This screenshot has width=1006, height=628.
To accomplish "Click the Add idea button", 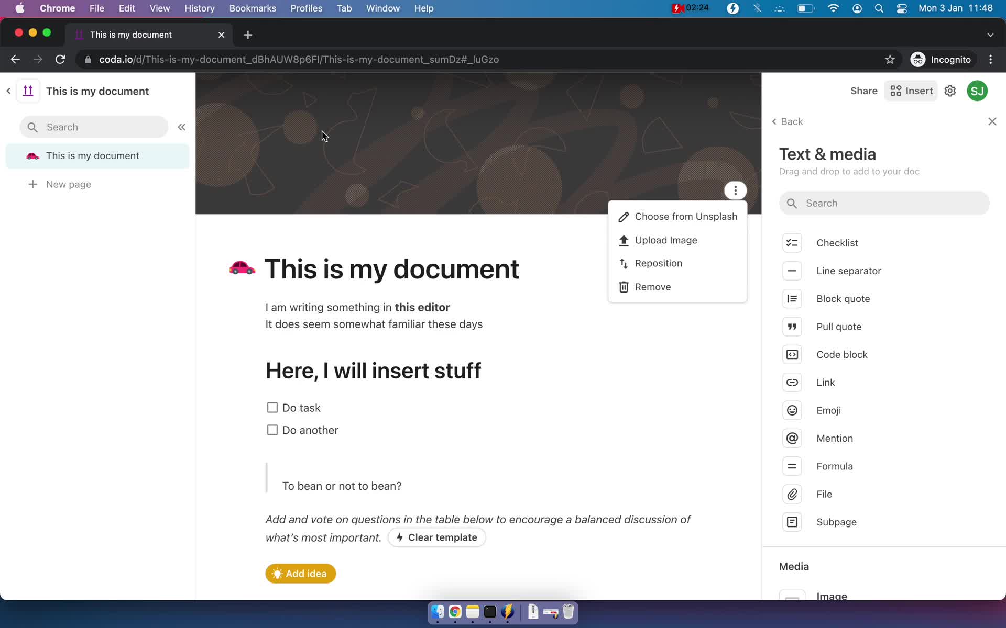I will pos(300,573).
